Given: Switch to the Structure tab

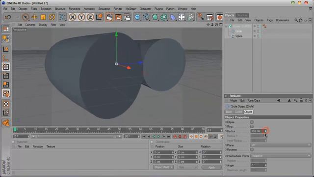Looking at the screenshot, I should point(242,15).
